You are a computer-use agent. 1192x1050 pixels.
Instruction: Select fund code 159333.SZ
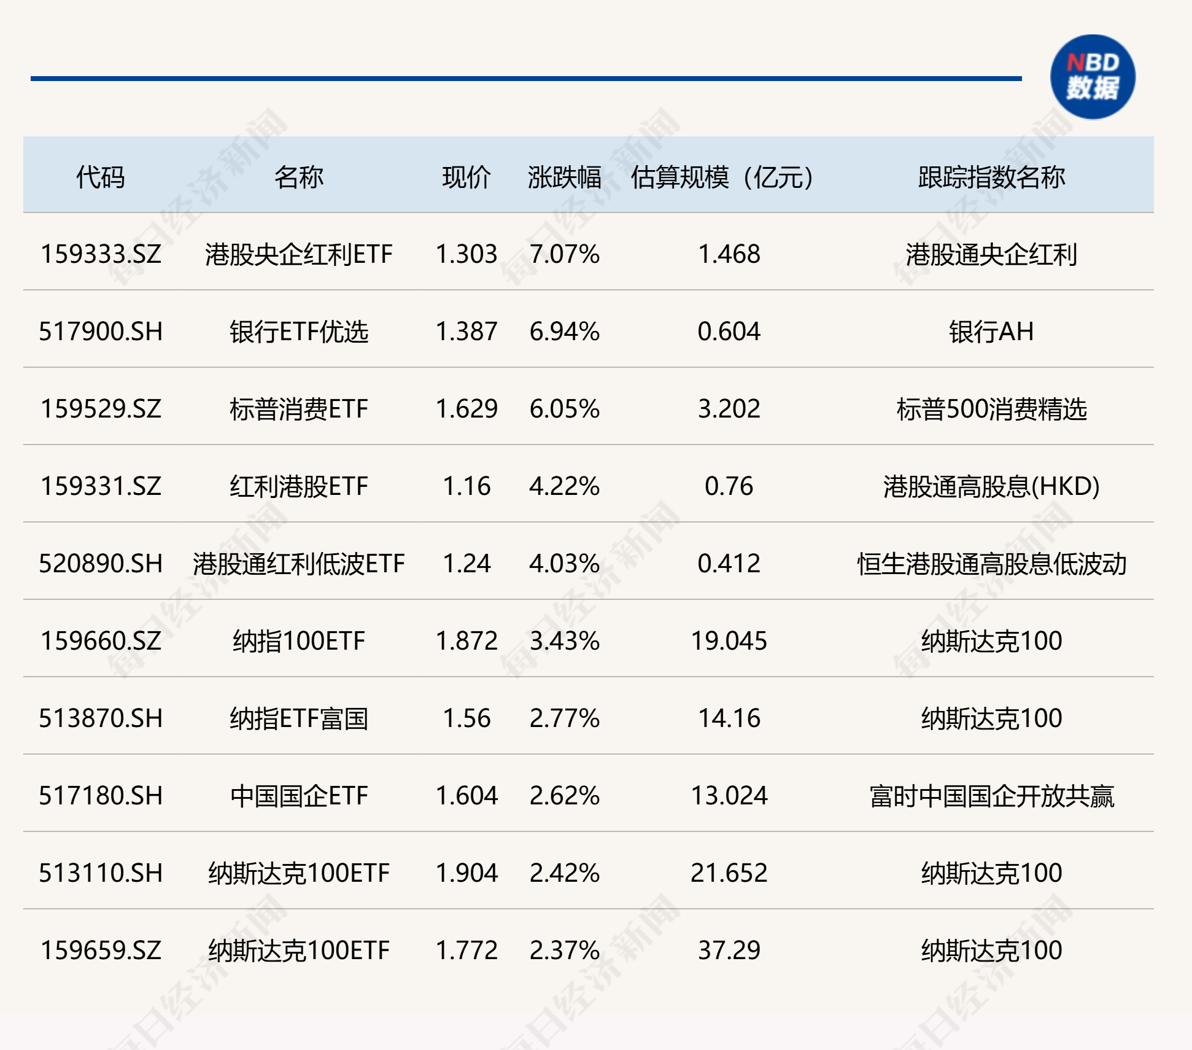(x=101, y=254)
